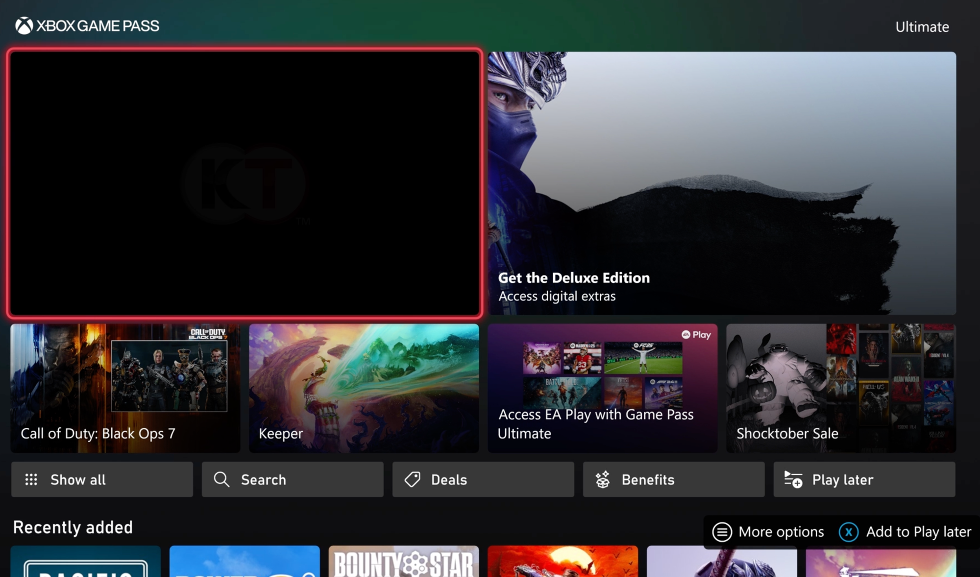Select the price tag icon on Deals
The width and height of the screenshot is (980, 577).
point(412,480)
